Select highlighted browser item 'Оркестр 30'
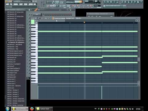 (16, 42)
